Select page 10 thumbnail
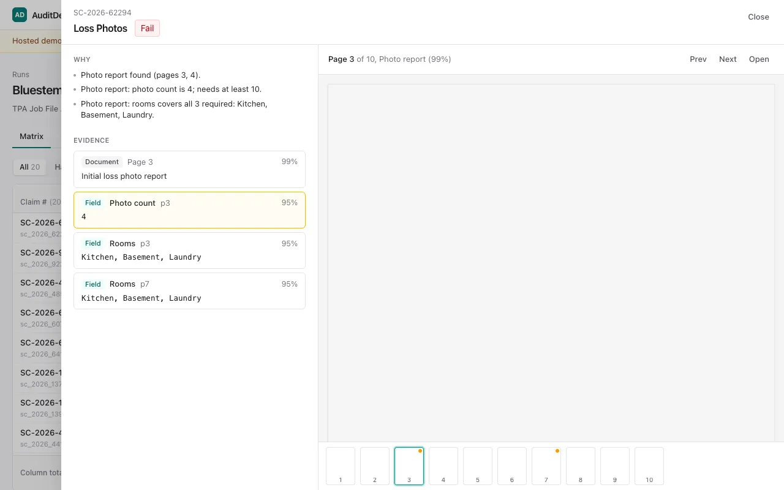This screenshot has height=490, width=784. (x=649, y=466)
